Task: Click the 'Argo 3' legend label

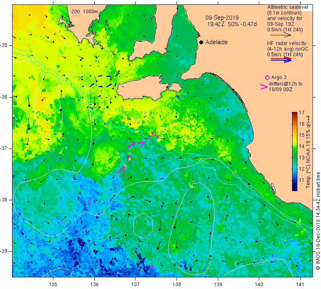Action: point(278,77)
